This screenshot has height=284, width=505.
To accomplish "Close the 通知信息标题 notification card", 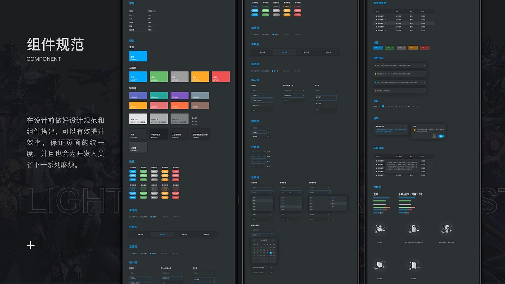I will [x=405, y=127].
